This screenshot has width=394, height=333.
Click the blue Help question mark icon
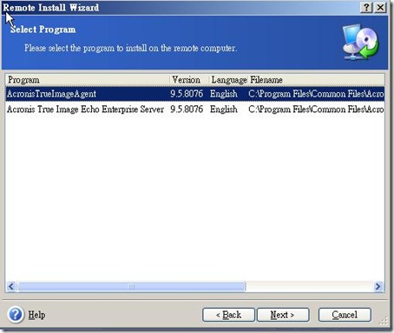pos(16,315)
